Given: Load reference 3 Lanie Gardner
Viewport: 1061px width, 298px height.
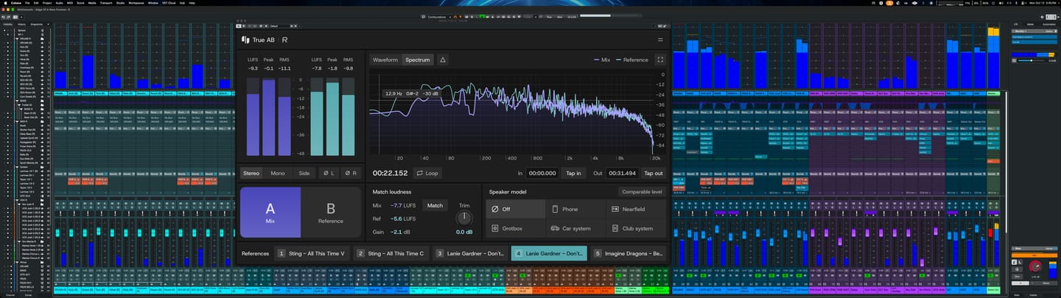Looking at the screenshot, I should click(x=470, y=253).
